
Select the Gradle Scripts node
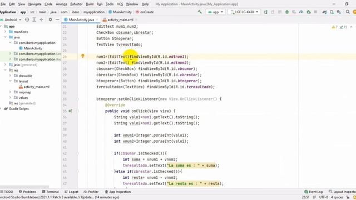pos(16,109)
